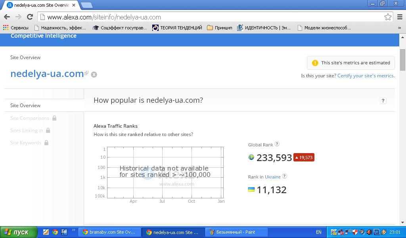Viewport: 406px width, 238px height.
Task: Click the 11,132 Ukraine rank value
Action: point(272,190)
